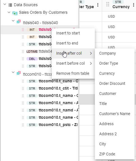
Task: Collapse the Sales Orders By Customers node
Action: click(9, 12)
